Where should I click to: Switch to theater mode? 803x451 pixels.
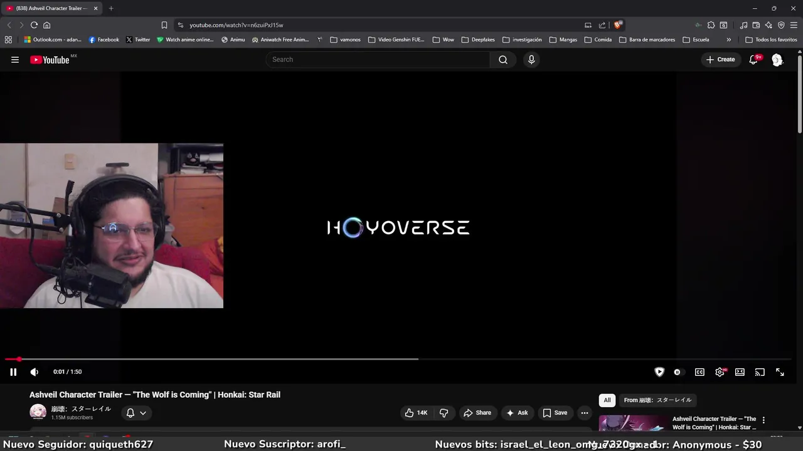[x=740, y=372]
